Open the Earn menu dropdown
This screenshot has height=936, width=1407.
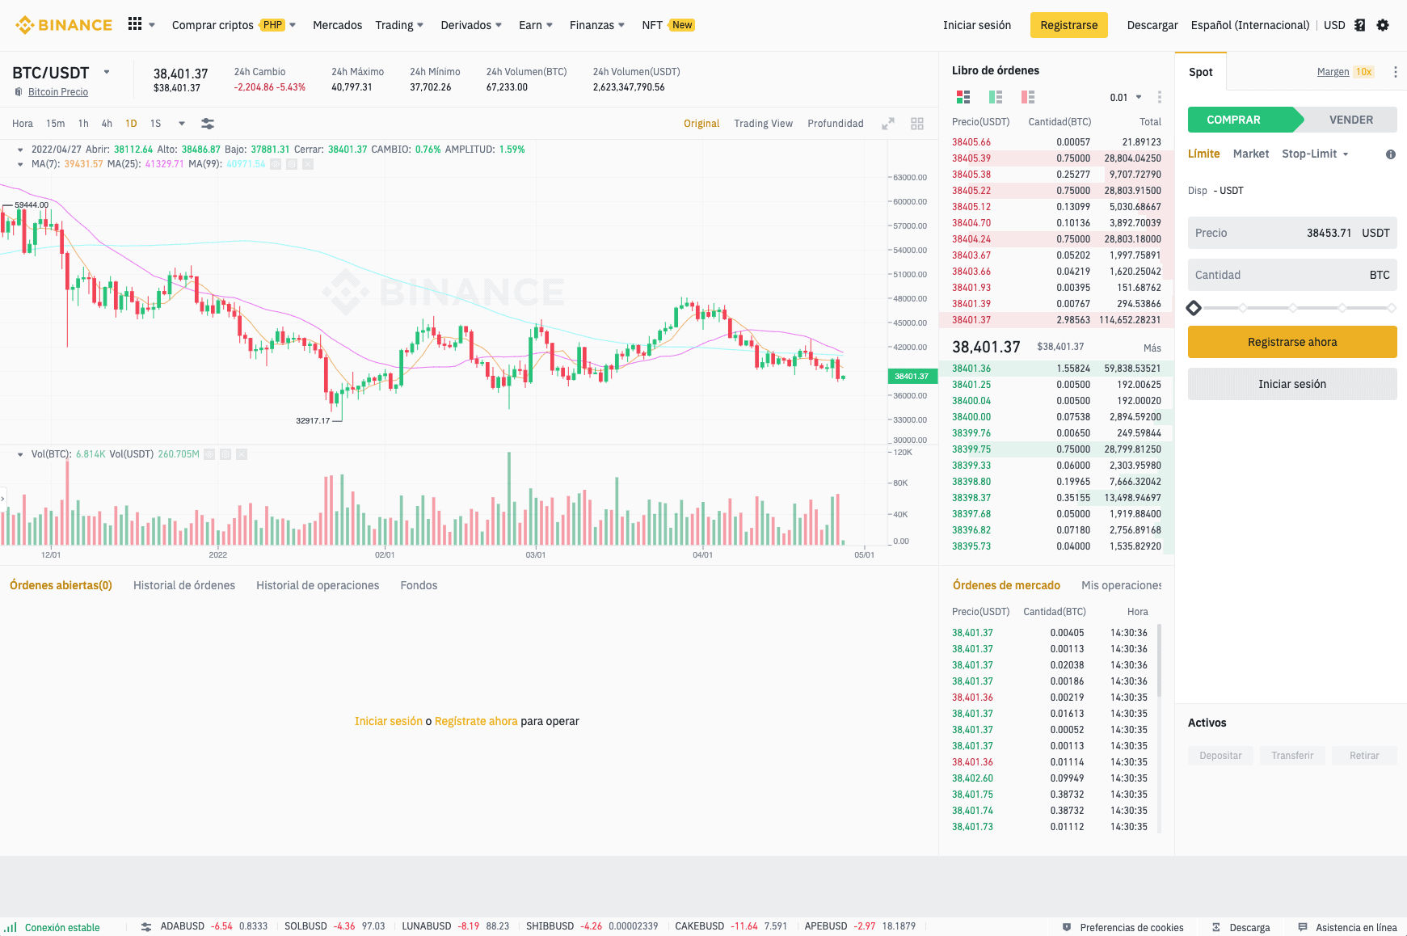pyautogui.click(x=536, y=25)
